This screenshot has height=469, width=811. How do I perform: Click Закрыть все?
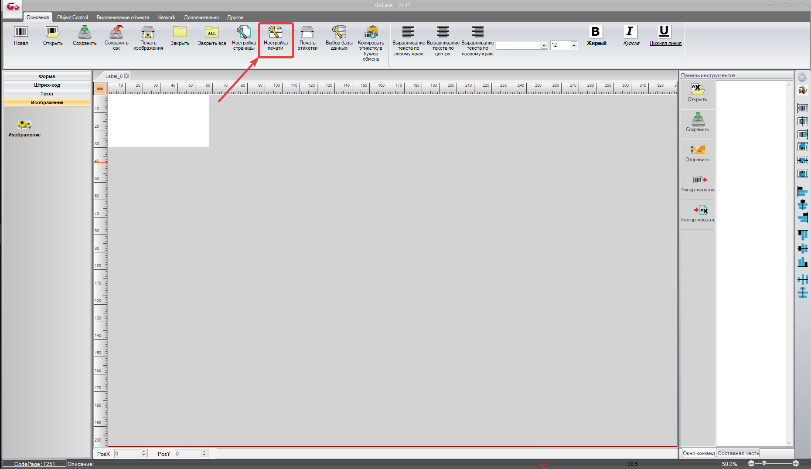pyautogui.click(x=212, y=36)
